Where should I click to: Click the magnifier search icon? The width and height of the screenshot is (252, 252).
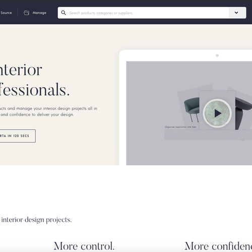tap(64, 13)
